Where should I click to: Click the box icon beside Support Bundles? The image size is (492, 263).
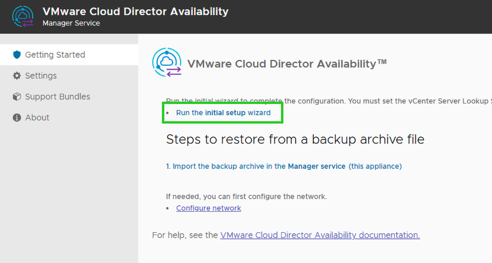click(17, 97)
